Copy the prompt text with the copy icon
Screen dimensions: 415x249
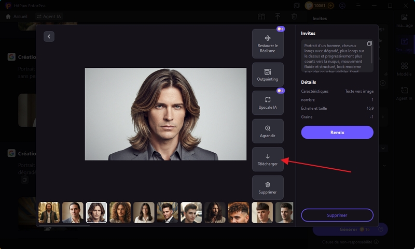pyautogui.click(x=369, y=43)
